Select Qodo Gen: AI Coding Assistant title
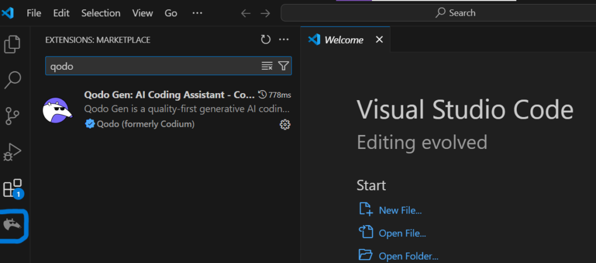The height and width of the screenshot is (263, 596). click(x=169, y=95)
